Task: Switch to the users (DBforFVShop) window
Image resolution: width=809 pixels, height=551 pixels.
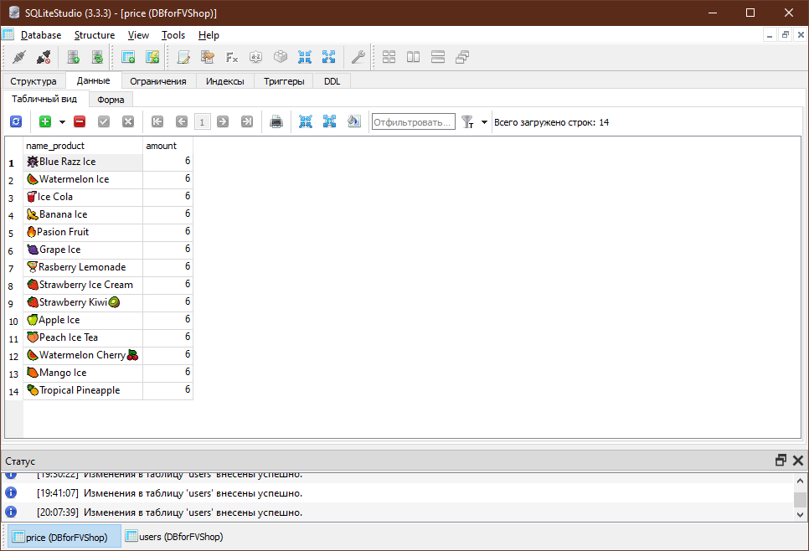Action: coord(175,537)
